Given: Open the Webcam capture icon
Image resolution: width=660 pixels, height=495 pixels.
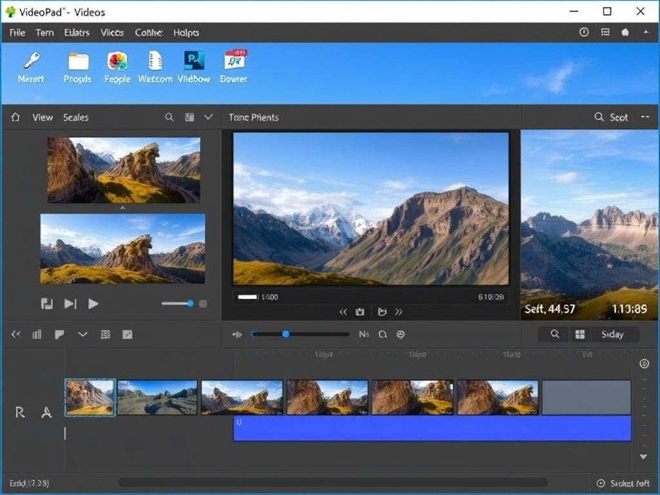Looking at the screenshot, I should pos(155,64).
